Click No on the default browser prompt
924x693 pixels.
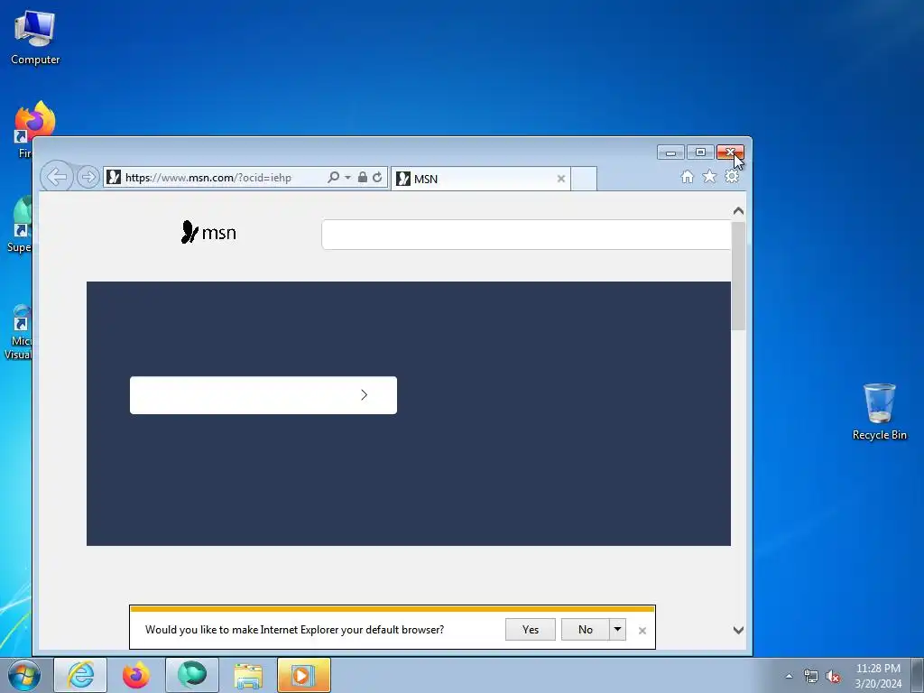[585, 629]
